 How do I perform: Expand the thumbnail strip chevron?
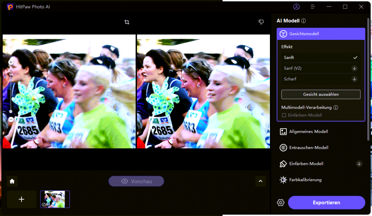click(260, 181)
